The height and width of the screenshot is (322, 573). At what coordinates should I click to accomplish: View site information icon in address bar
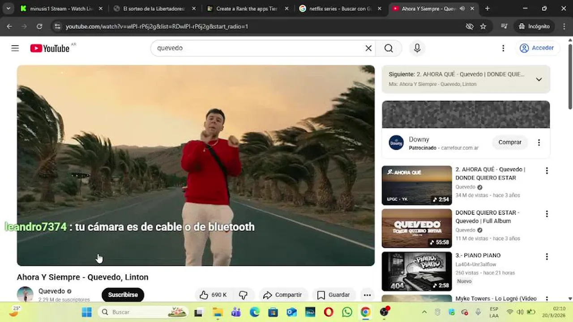(x=57, y=26)
